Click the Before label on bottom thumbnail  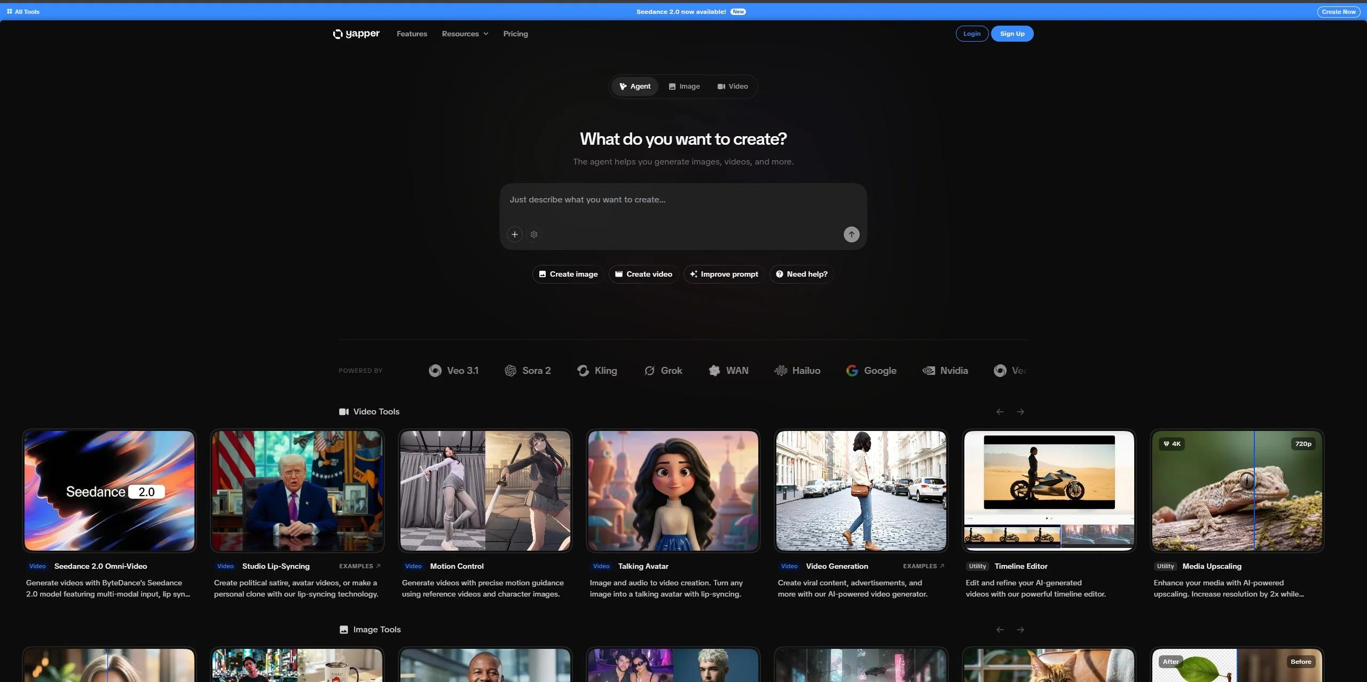pyautogui.click(x=1301, y=662)
